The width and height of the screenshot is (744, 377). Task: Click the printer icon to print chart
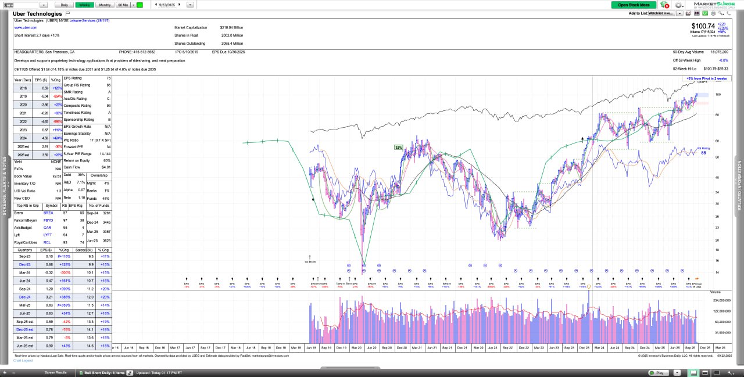coord(713,13)
